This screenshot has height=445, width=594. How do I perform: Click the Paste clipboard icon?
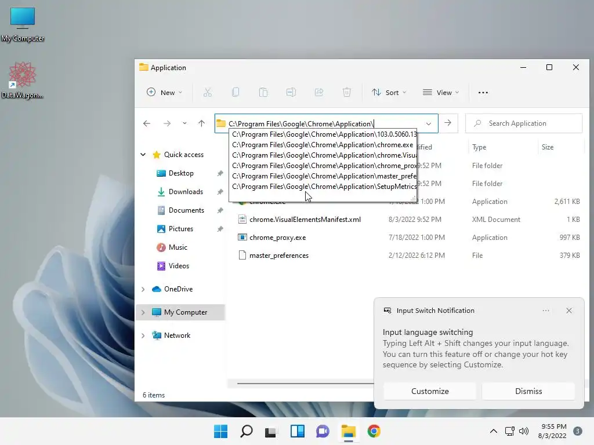click(263, 92)
